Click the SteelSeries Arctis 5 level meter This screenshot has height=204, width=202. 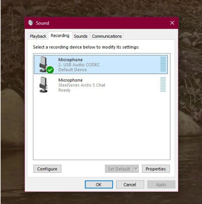pos(163,85)
